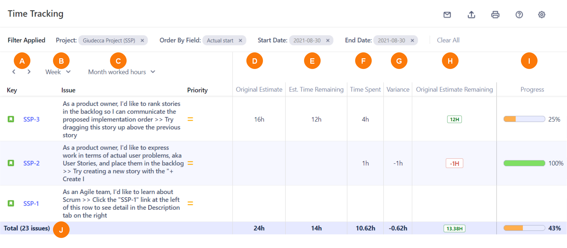Click the 12H estimate remaining badge
The image size is (567, 248).
point(454,119)
